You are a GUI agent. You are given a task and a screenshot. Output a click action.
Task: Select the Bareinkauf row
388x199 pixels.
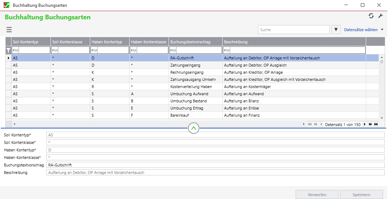point(192,115)
